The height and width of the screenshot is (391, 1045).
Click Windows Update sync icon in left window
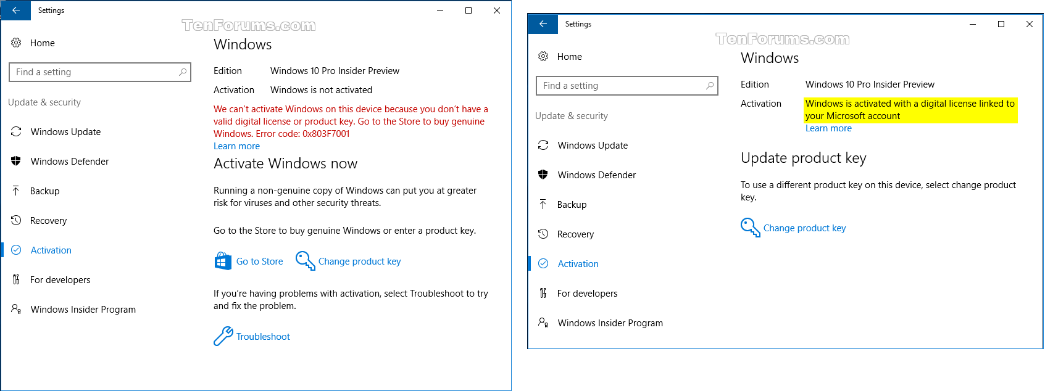pyautogui.click(x=16, y=131)
